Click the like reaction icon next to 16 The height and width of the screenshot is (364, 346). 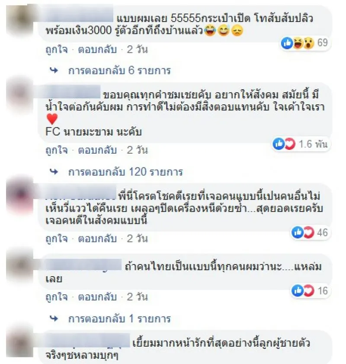tap(298, 291)
